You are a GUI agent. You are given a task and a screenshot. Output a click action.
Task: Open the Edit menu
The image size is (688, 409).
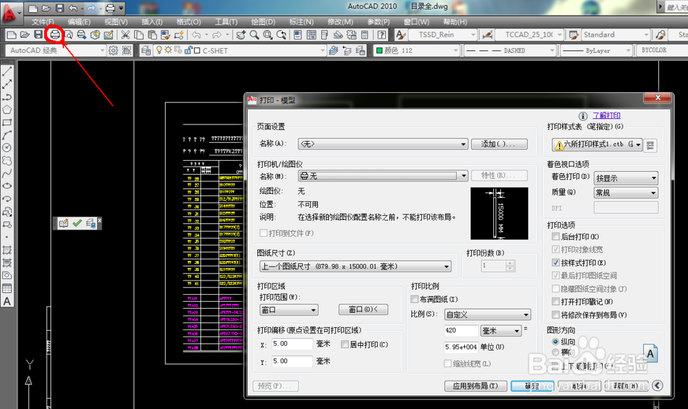coord(79,22)
